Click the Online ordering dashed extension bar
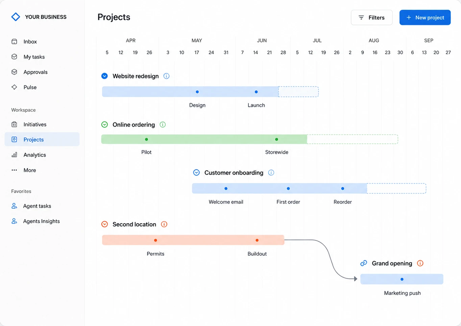This screenshot has height=326, width=461. tap(353, 139)
